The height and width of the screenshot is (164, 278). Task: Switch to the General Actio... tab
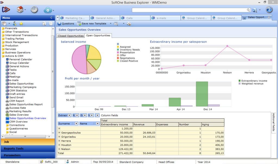coord(105,18)
